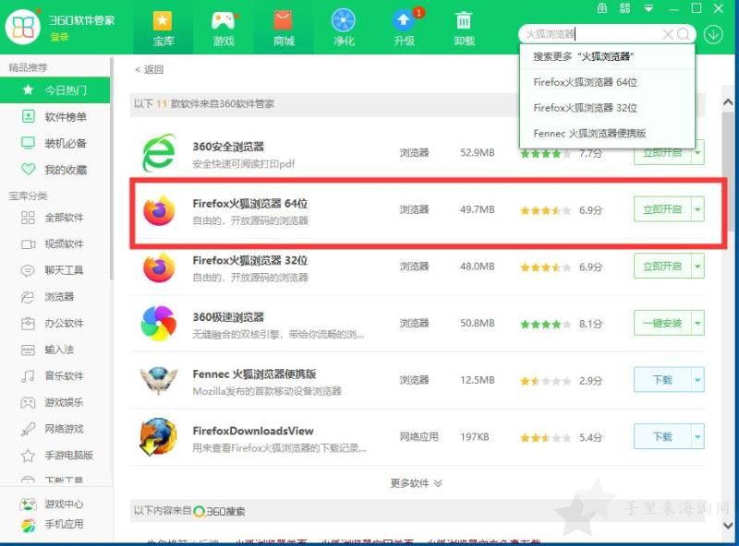Open 游戏中心 at the sidebar bottom
This screenshot has height=546, width=739.
click(52, 504)
